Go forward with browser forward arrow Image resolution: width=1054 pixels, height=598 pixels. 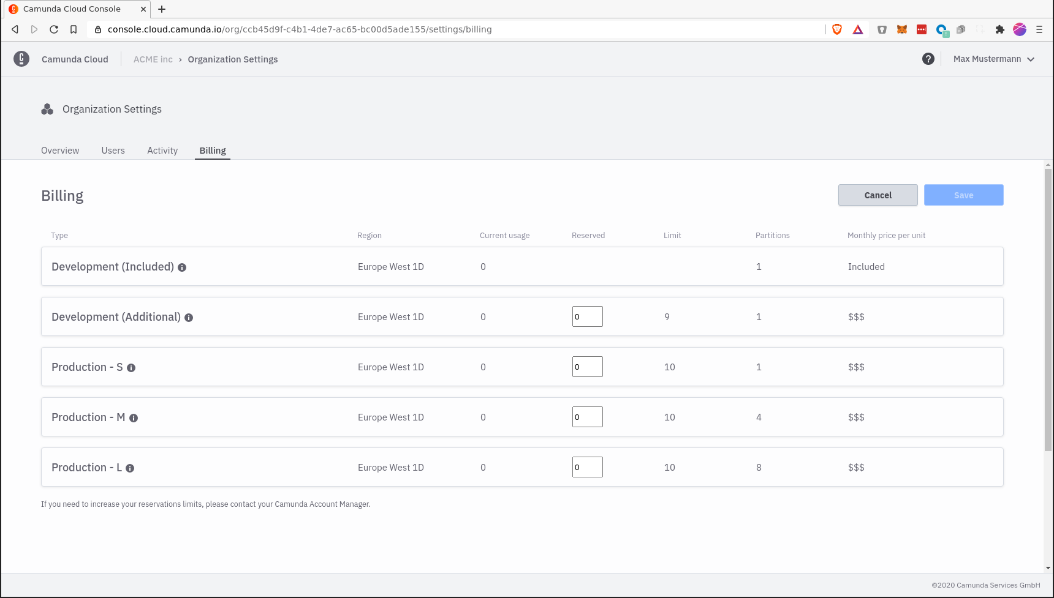point(34,29)
